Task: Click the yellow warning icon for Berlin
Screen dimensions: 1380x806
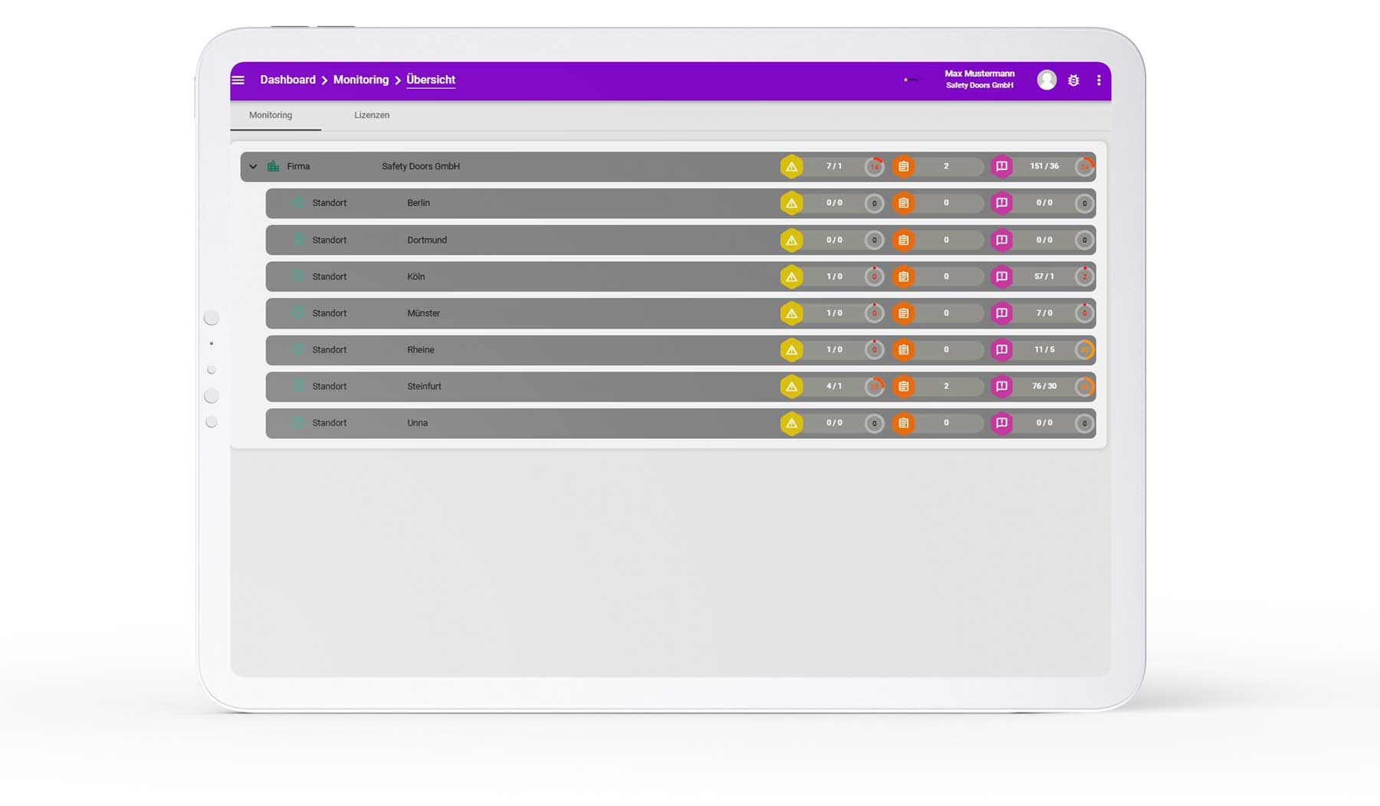Action: pyautogui.click(x=791, y=203)
